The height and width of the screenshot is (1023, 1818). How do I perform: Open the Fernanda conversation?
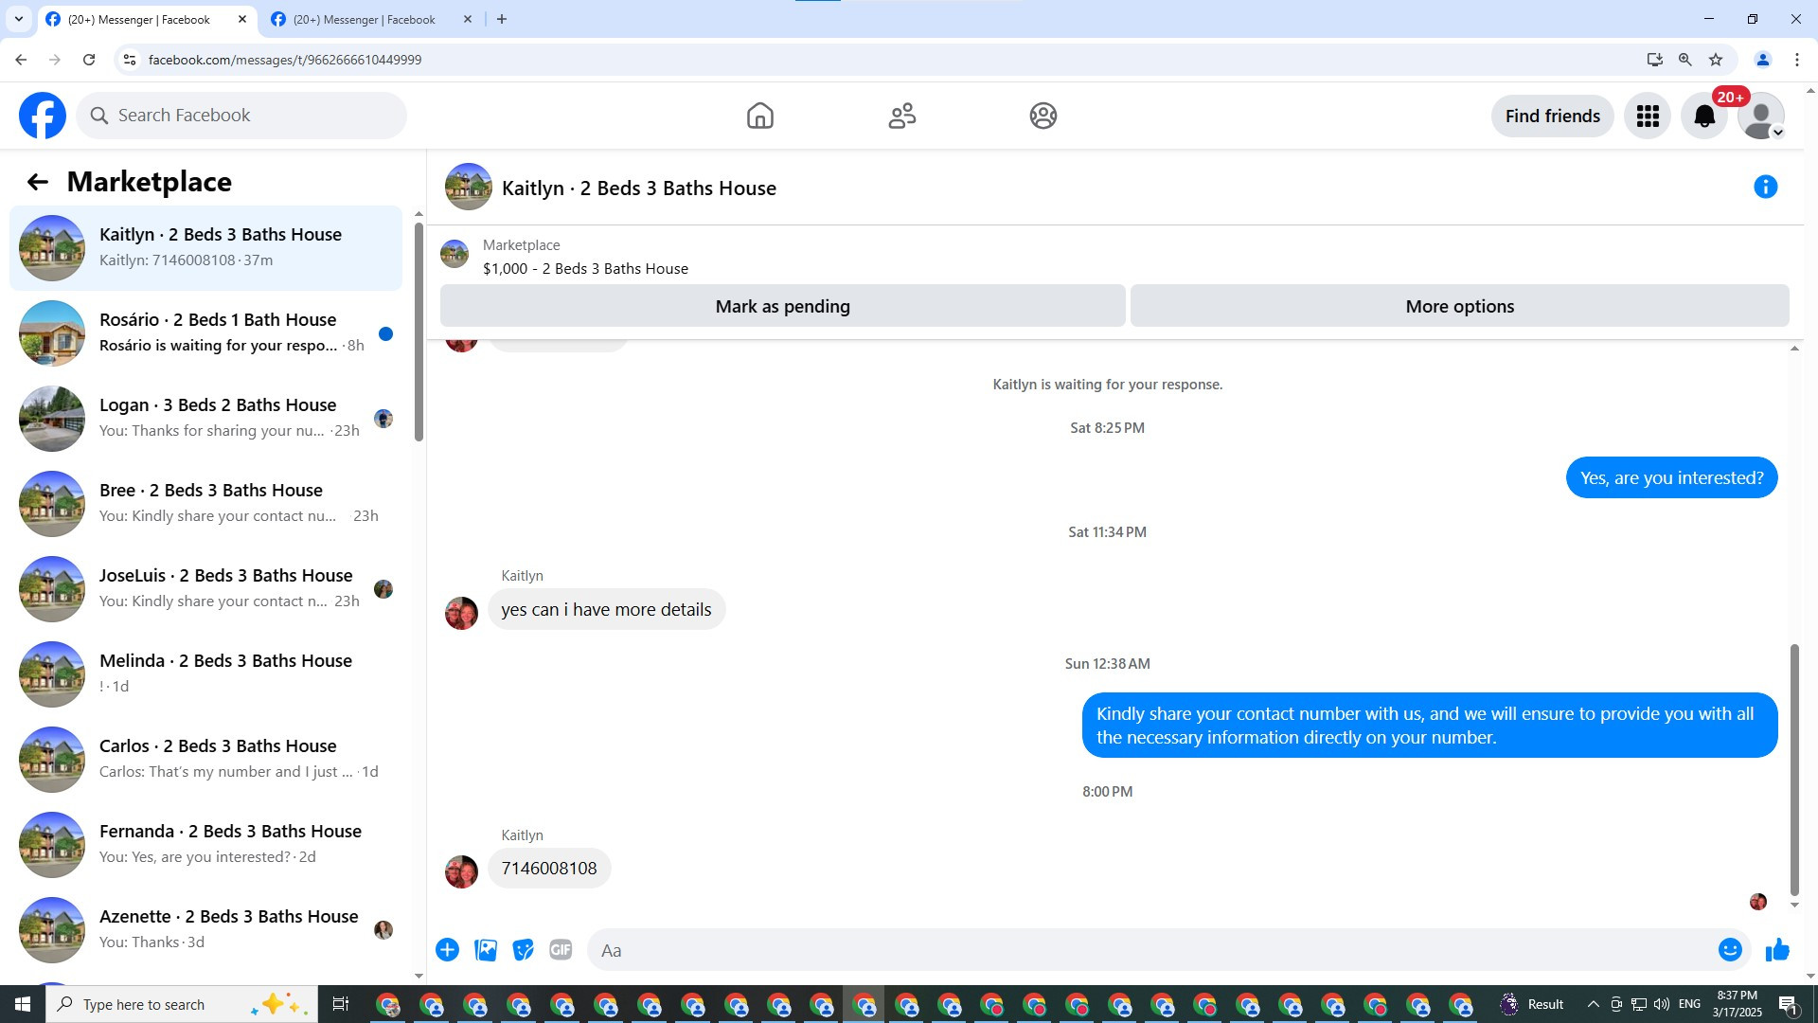pyautogui.click(x=205, y=845)
